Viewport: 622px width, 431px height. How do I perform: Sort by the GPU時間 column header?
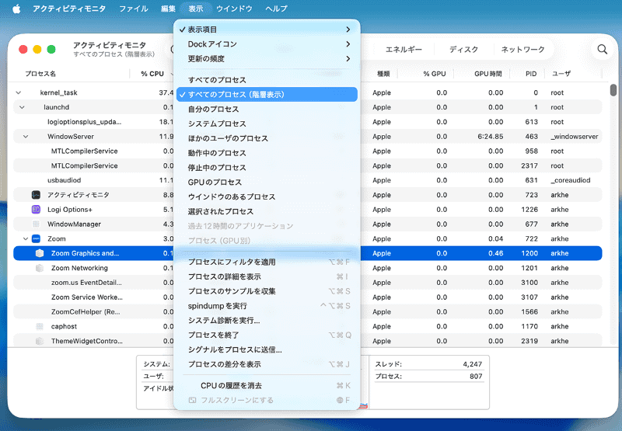[x=488, y=74]
